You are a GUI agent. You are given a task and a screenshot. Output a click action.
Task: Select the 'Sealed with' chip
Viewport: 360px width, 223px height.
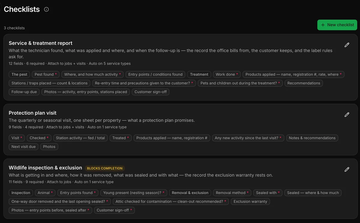coord(268,193)
